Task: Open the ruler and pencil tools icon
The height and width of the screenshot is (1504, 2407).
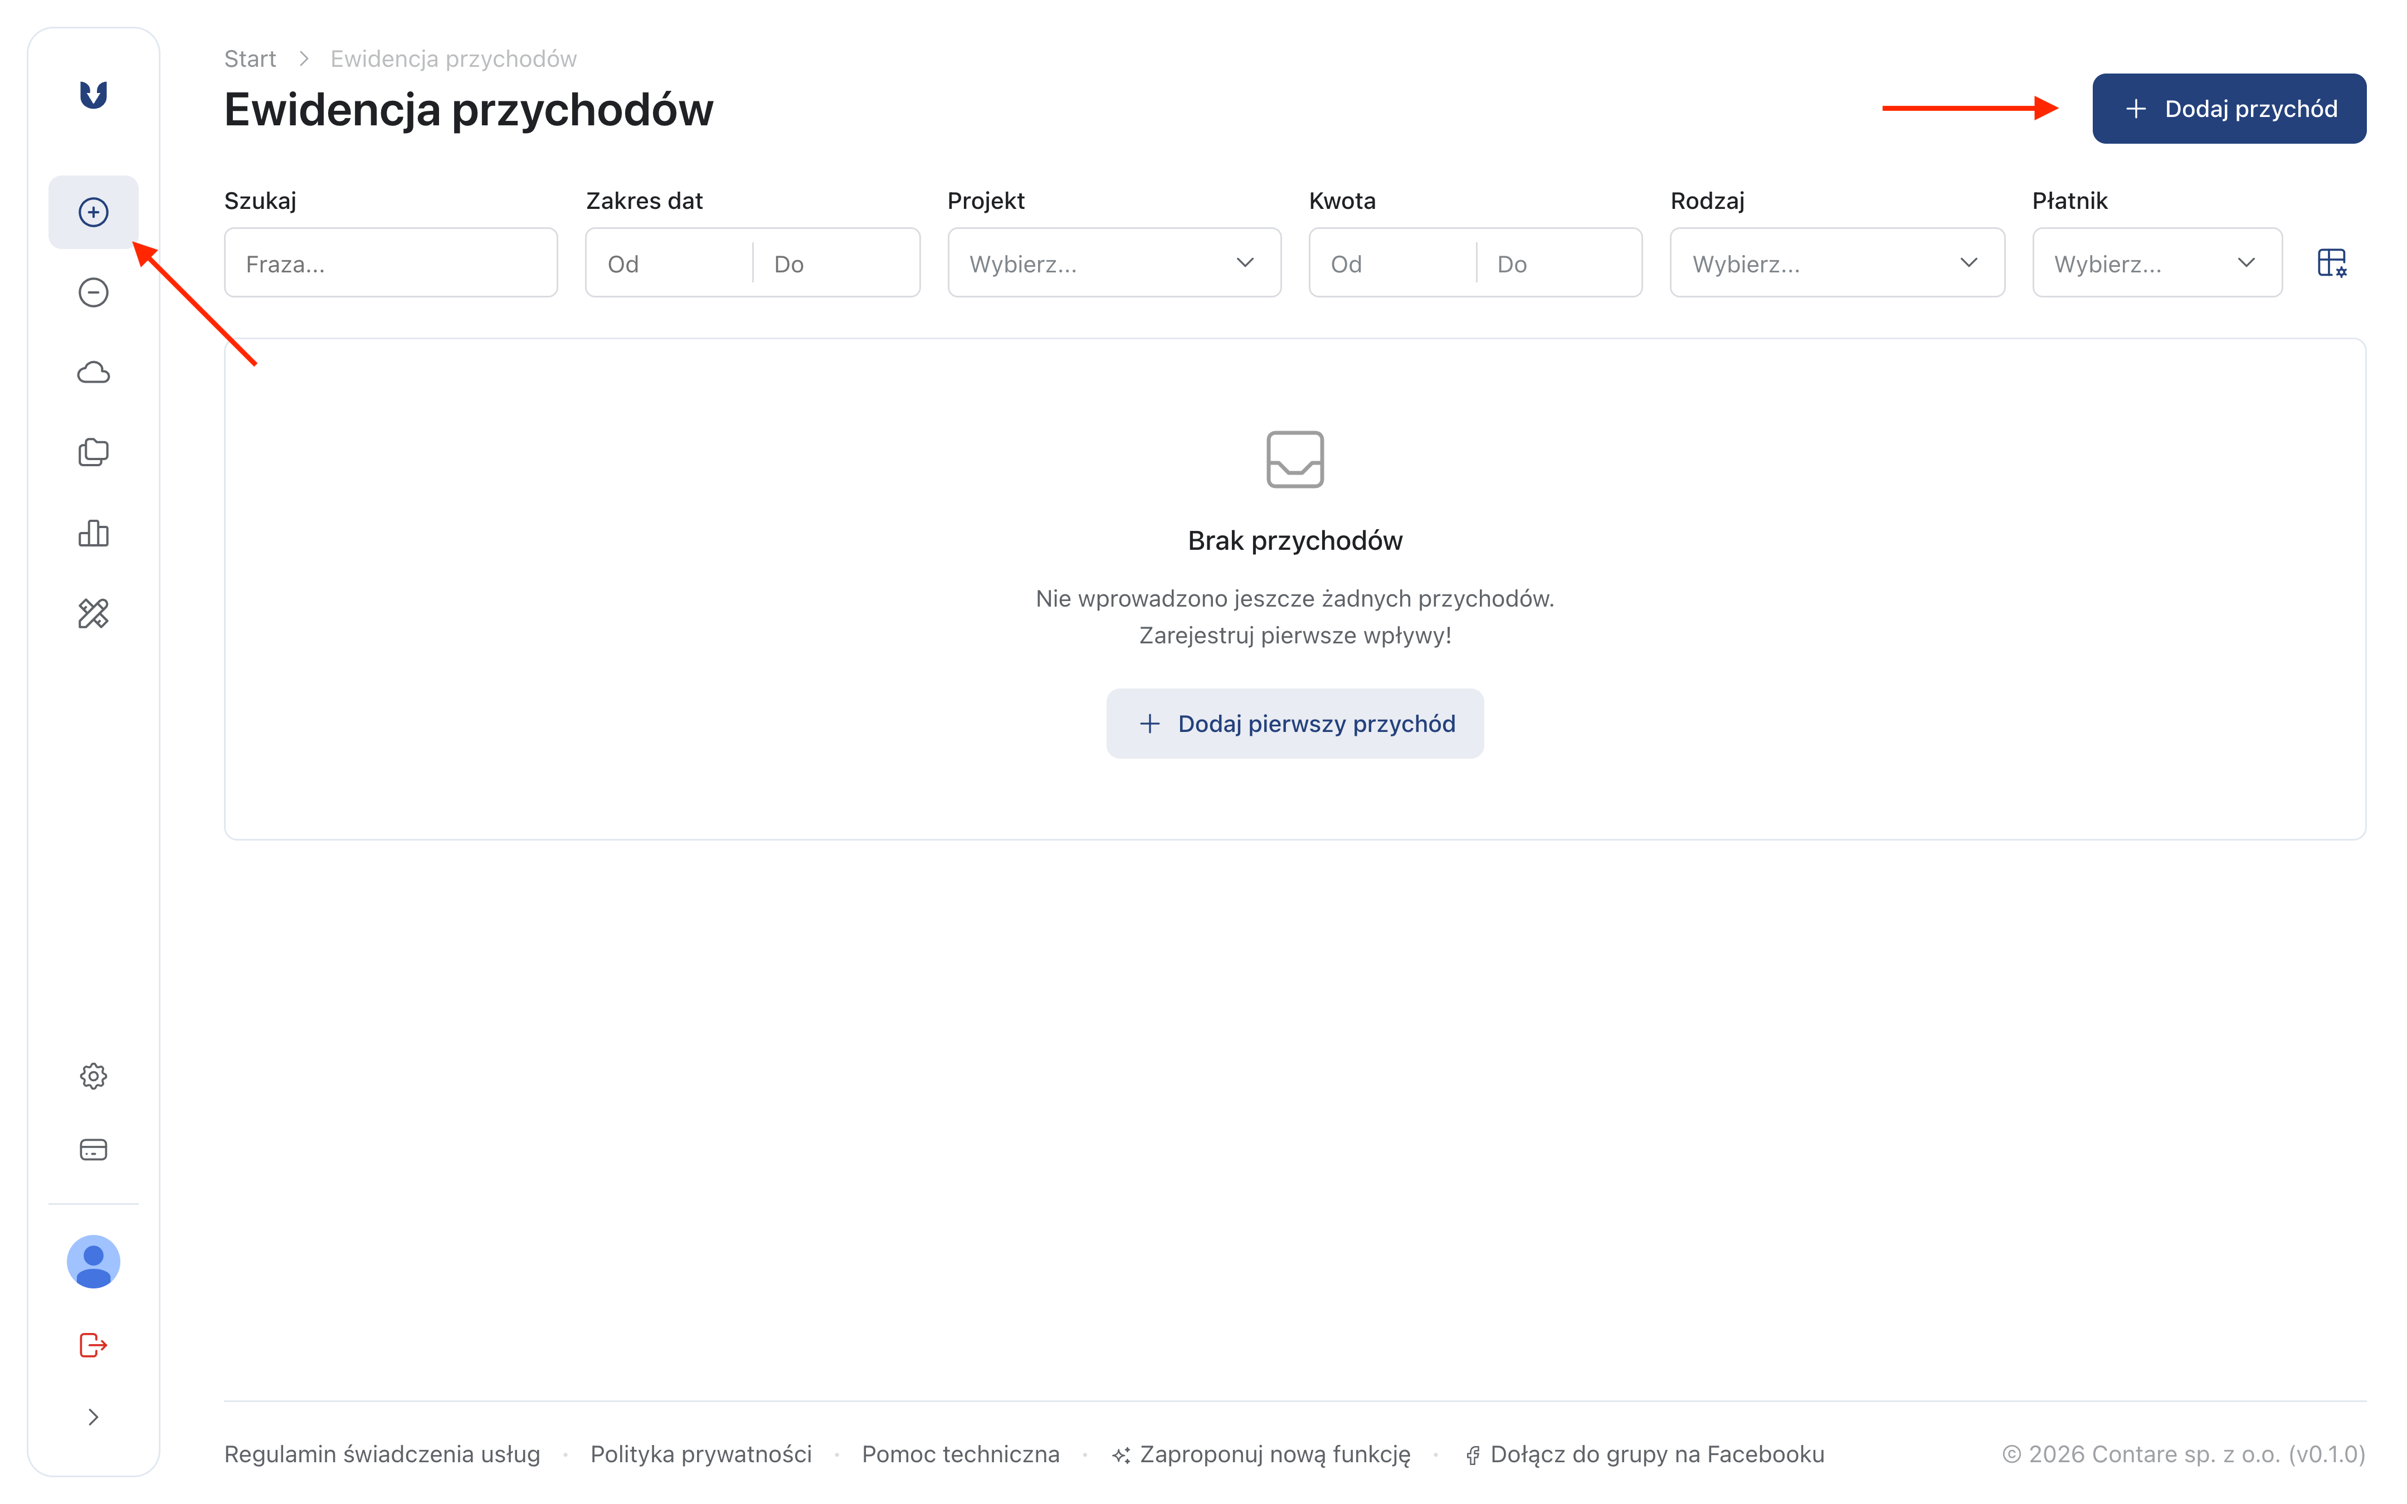Action: [94, 614]
